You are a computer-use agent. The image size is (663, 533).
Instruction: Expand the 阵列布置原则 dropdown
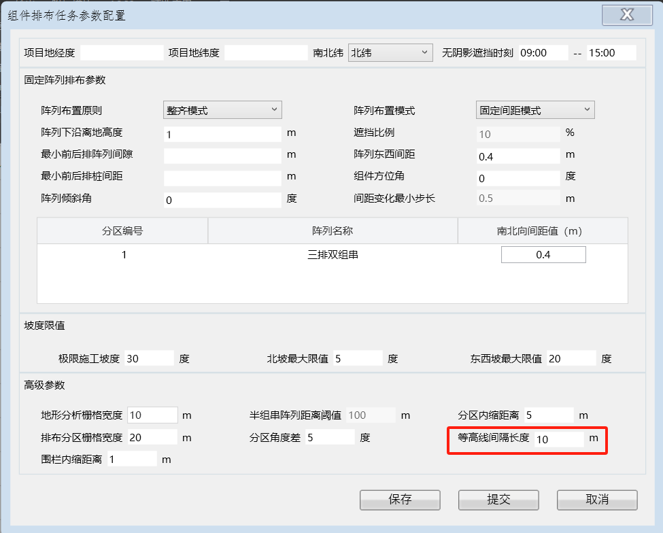[x=222, y=109]
